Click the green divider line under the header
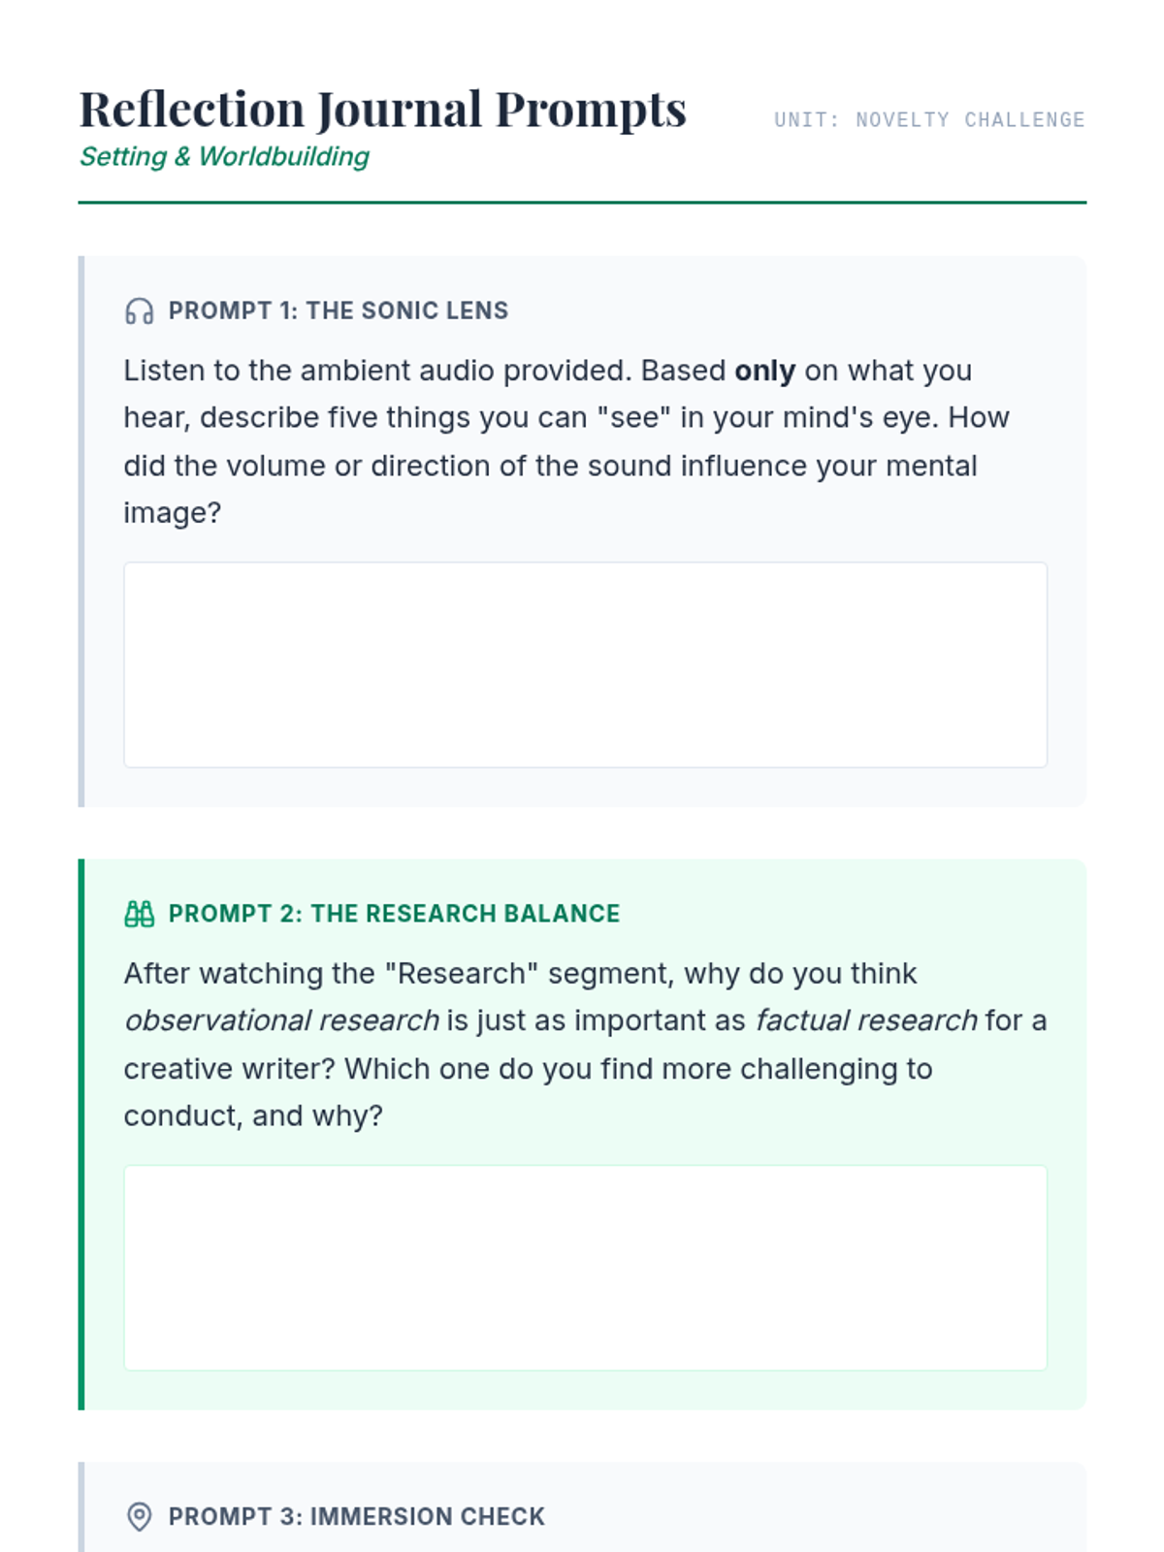The height and width of the screenshot is (1552, 1164). point(582,203)
